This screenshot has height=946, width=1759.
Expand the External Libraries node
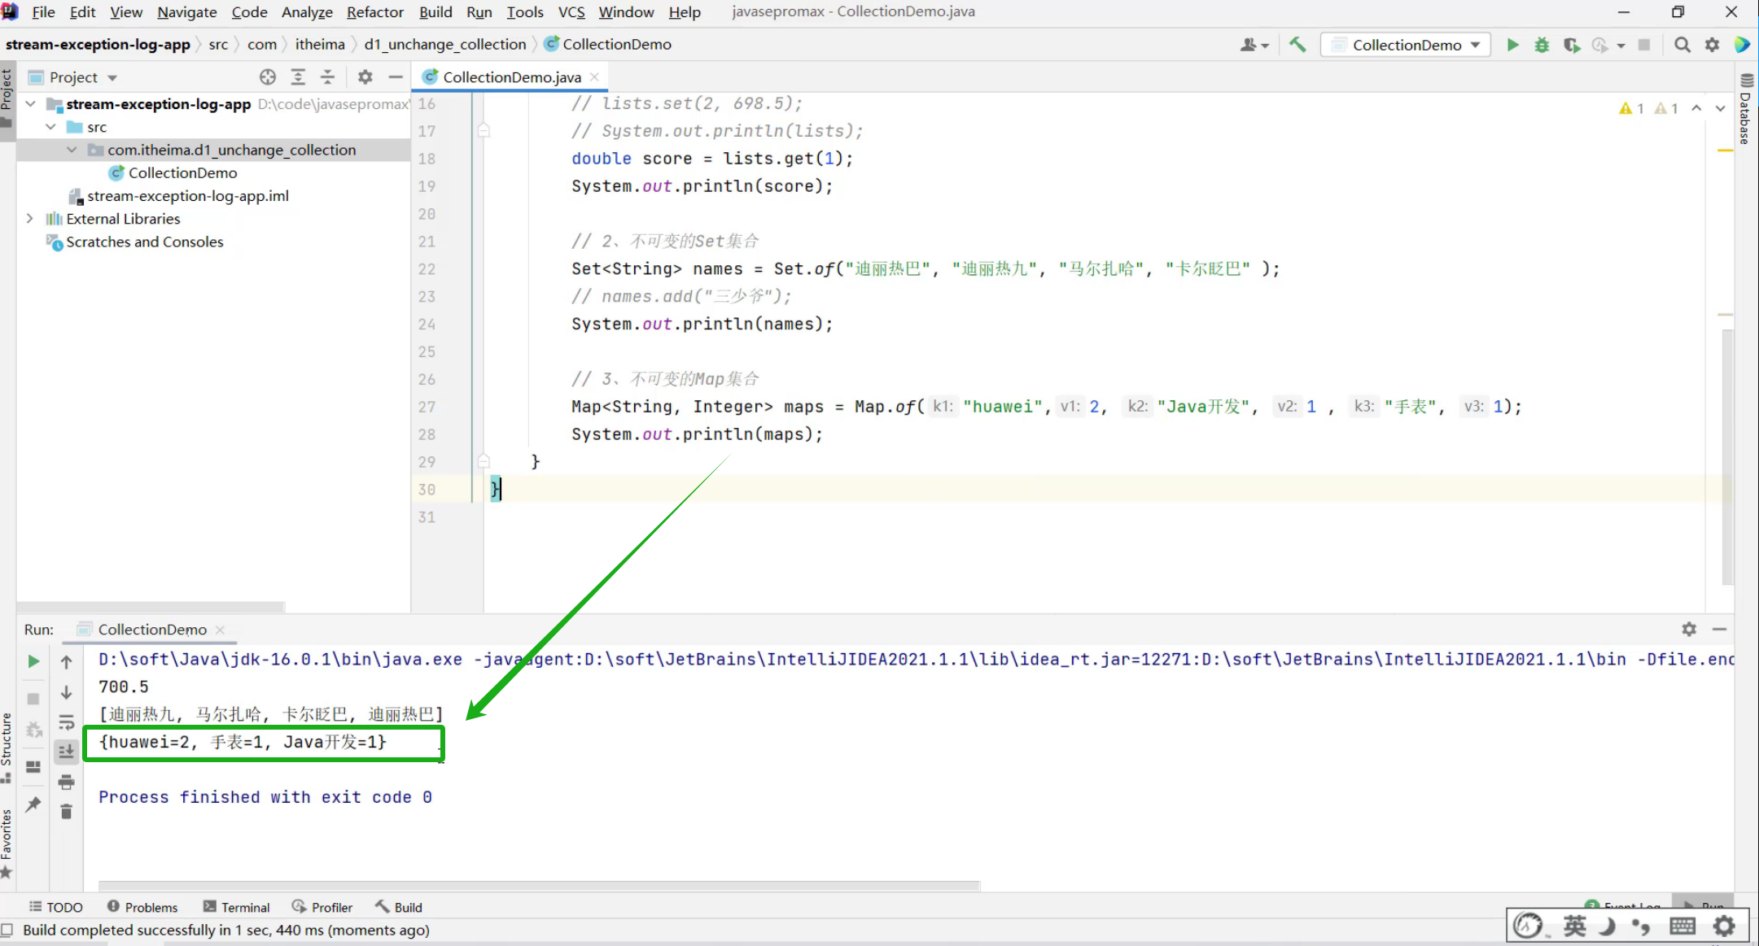[x=30, y=219]
